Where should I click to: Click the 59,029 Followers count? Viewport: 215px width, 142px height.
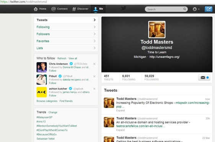coord(151,78)
